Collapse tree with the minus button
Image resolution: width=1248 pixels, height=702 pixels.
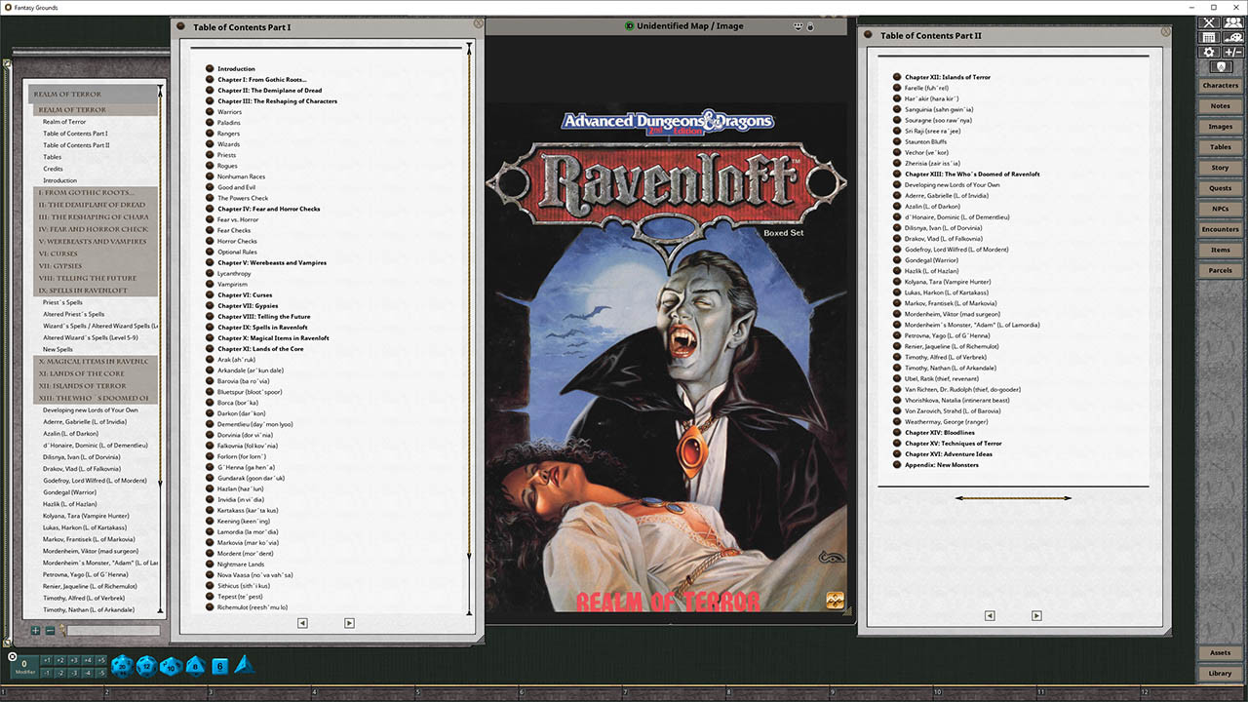click(x=50, y=631)
